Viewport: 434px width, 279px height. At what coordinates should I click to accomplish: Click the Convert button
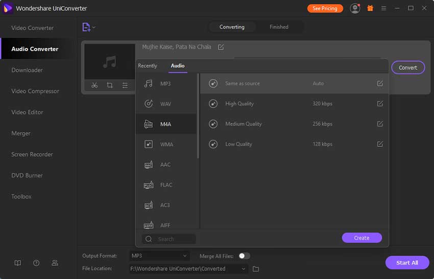(x=408, y=67)
